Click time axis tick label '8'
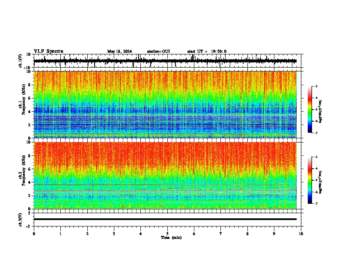 (247, 234)
